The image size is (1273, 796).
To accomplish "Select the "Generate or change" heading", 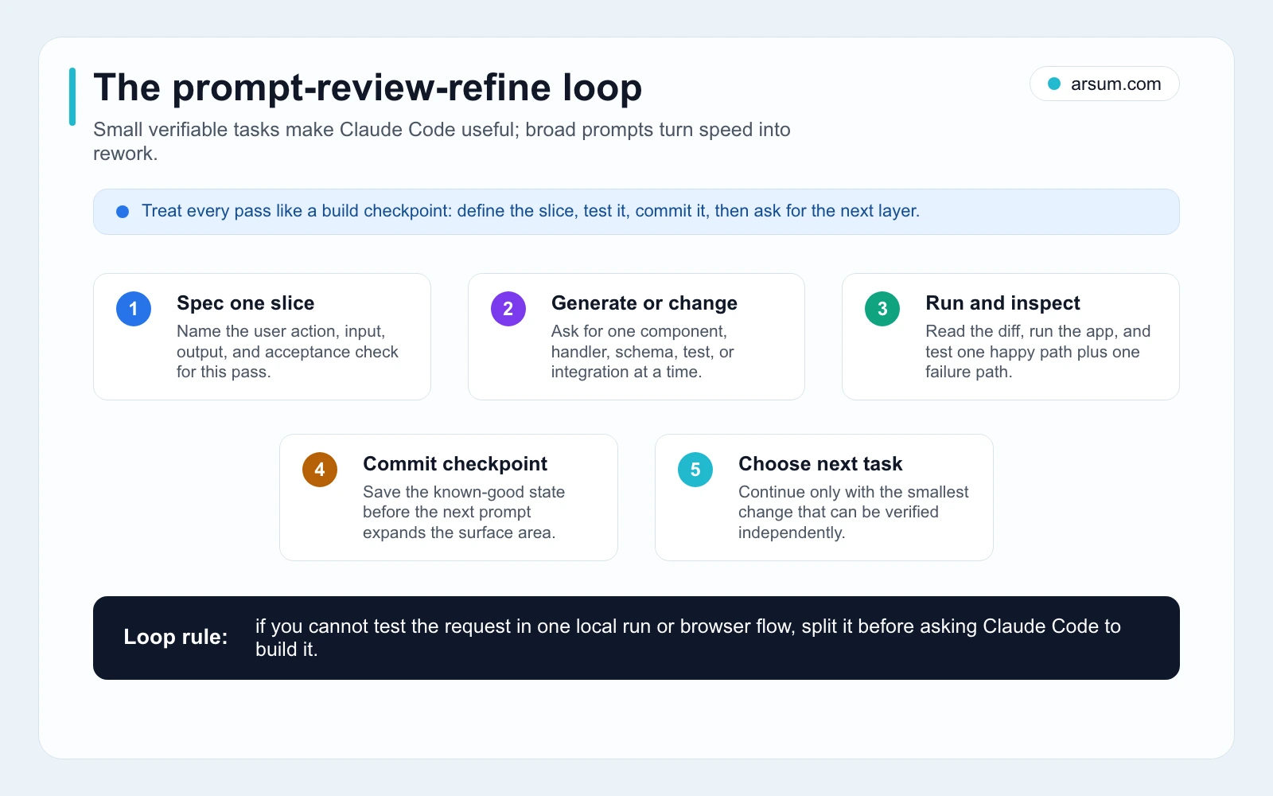I will [644, 303].
